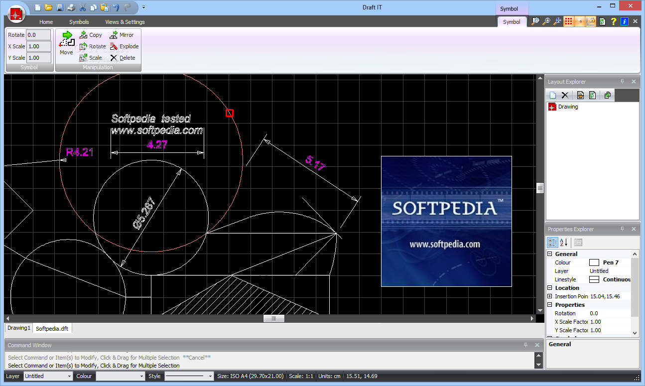Image resolution: width=645 pixels, height=386 pixels.
Task: Switch to the Softpedia.dft document tab
Action: coord(52,329)
